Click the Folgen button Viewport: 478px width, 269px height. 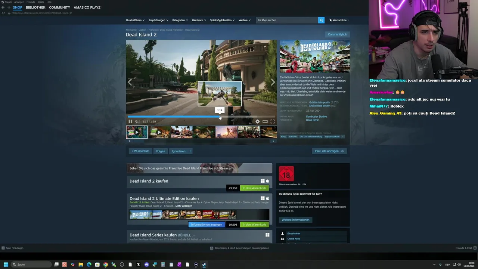pyautogui.click(x=161, y=151)
